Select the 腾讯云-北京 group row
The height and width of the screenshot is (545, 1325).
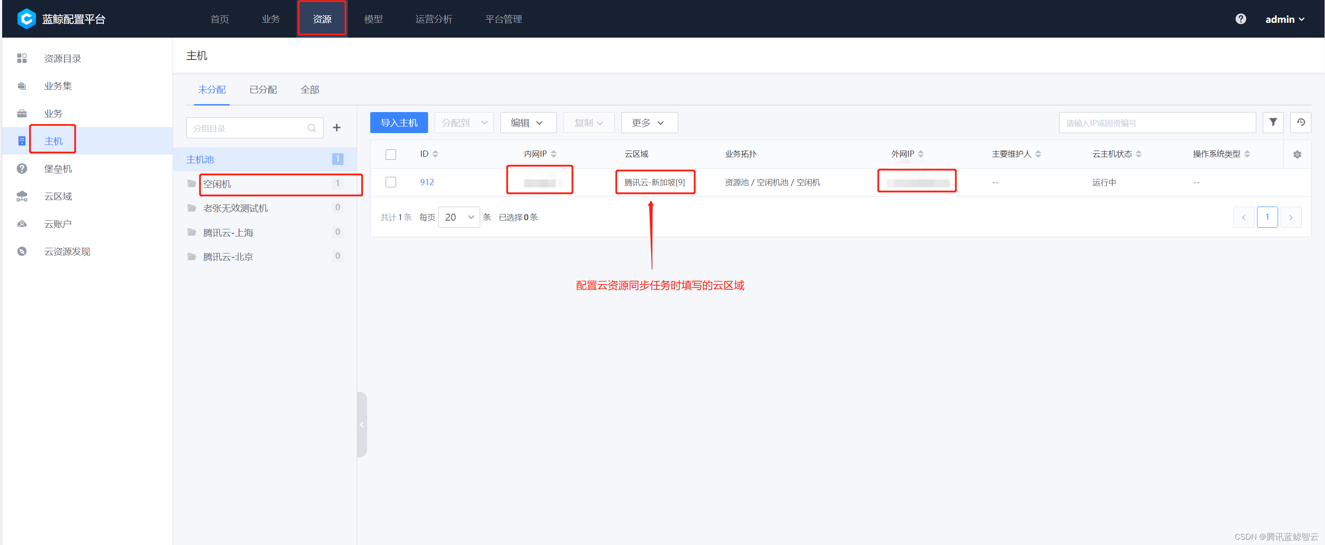[264, 257]
